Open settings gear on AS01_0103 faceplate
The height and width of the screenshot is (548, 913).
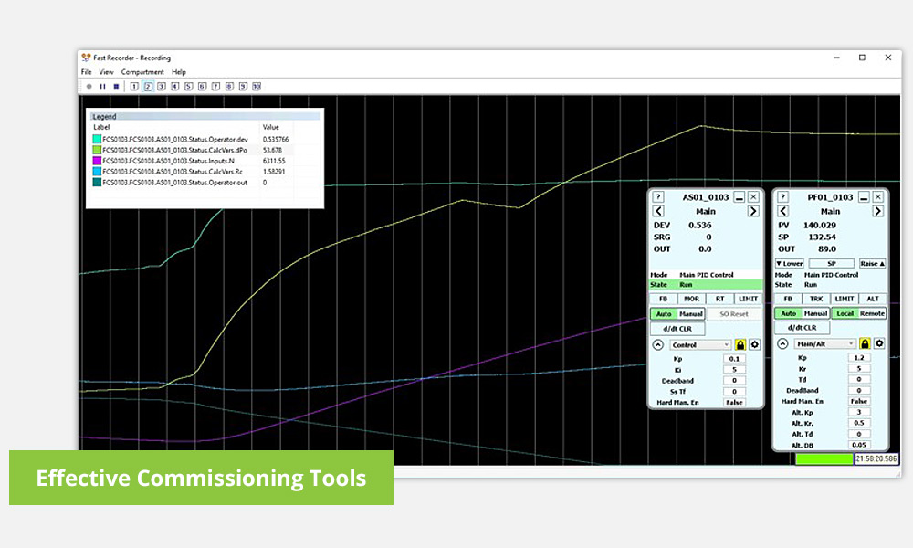pos(755,344)
